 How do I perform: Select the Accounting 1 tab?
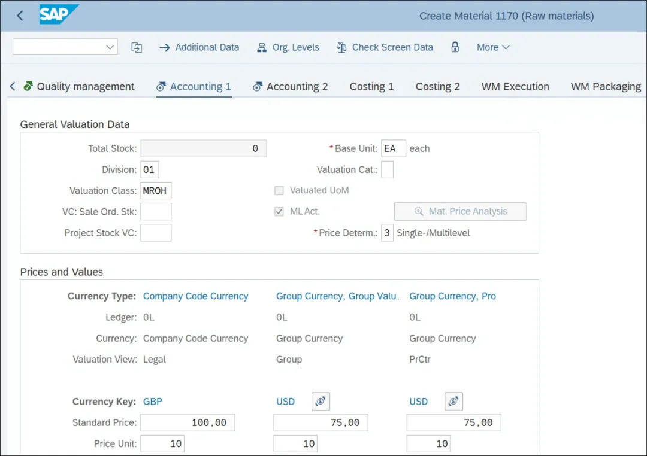pos(194,87)
